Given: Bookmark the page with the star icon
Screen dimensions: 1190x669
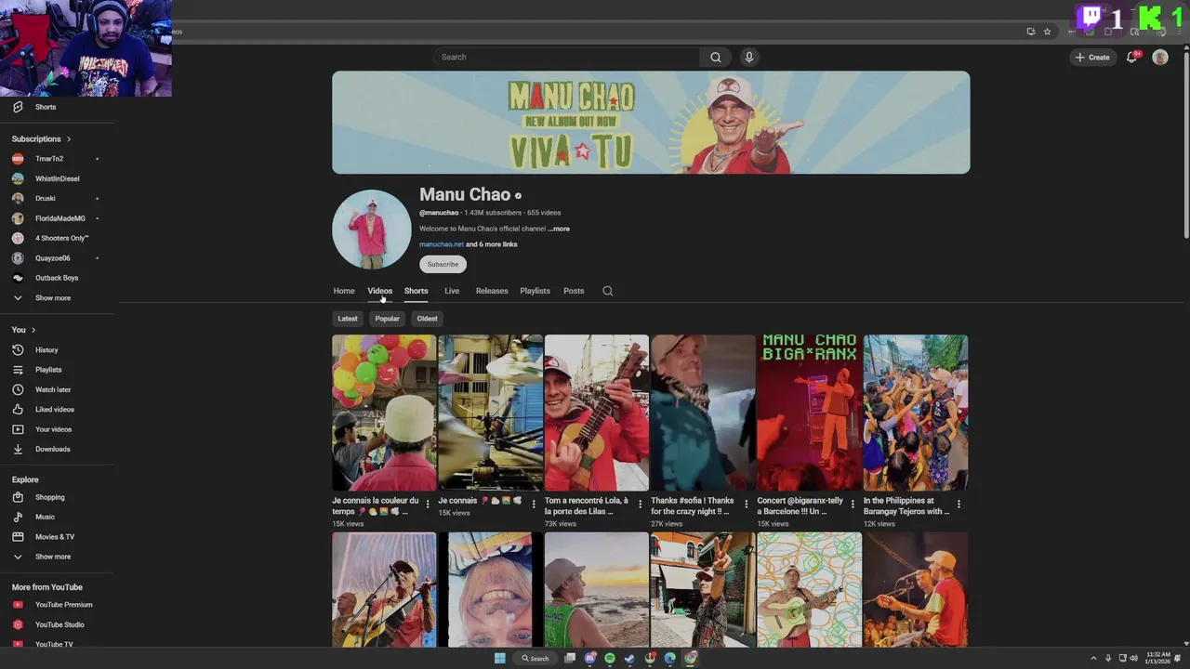Looking at the screenshot, I should (x=1047, y=32).
